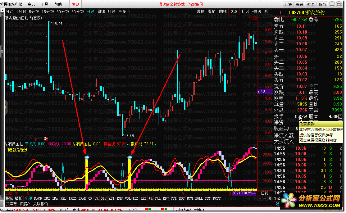Expand the 扩展∧ panel
The image size is (346, 213).
25,204
